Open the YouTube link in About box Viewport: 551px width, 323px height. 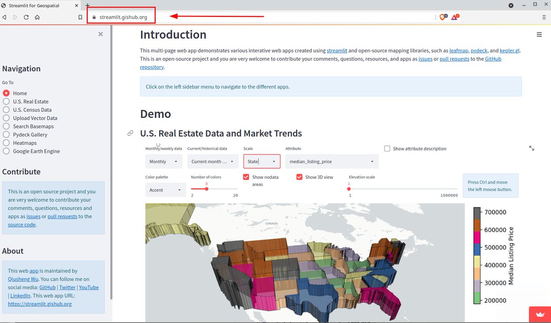[89, 287]
